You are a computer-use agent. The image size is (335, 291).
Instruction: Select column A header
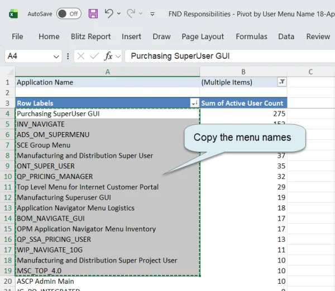107,72
